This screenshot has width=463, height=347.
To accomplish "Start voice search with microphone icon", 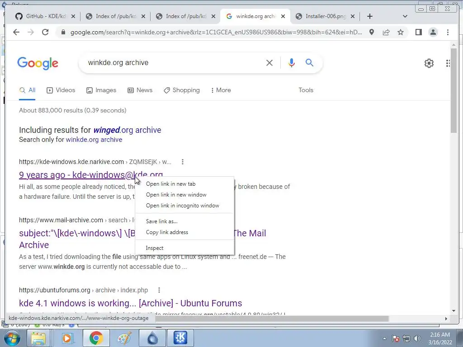I will coord(292,62).
